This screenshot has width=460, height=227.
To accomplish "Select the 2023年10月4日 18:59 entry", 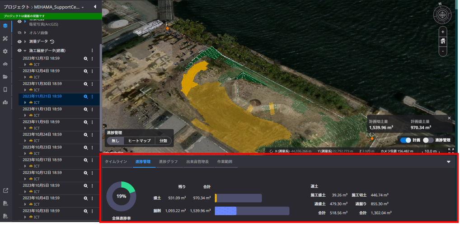I will 41,198.
